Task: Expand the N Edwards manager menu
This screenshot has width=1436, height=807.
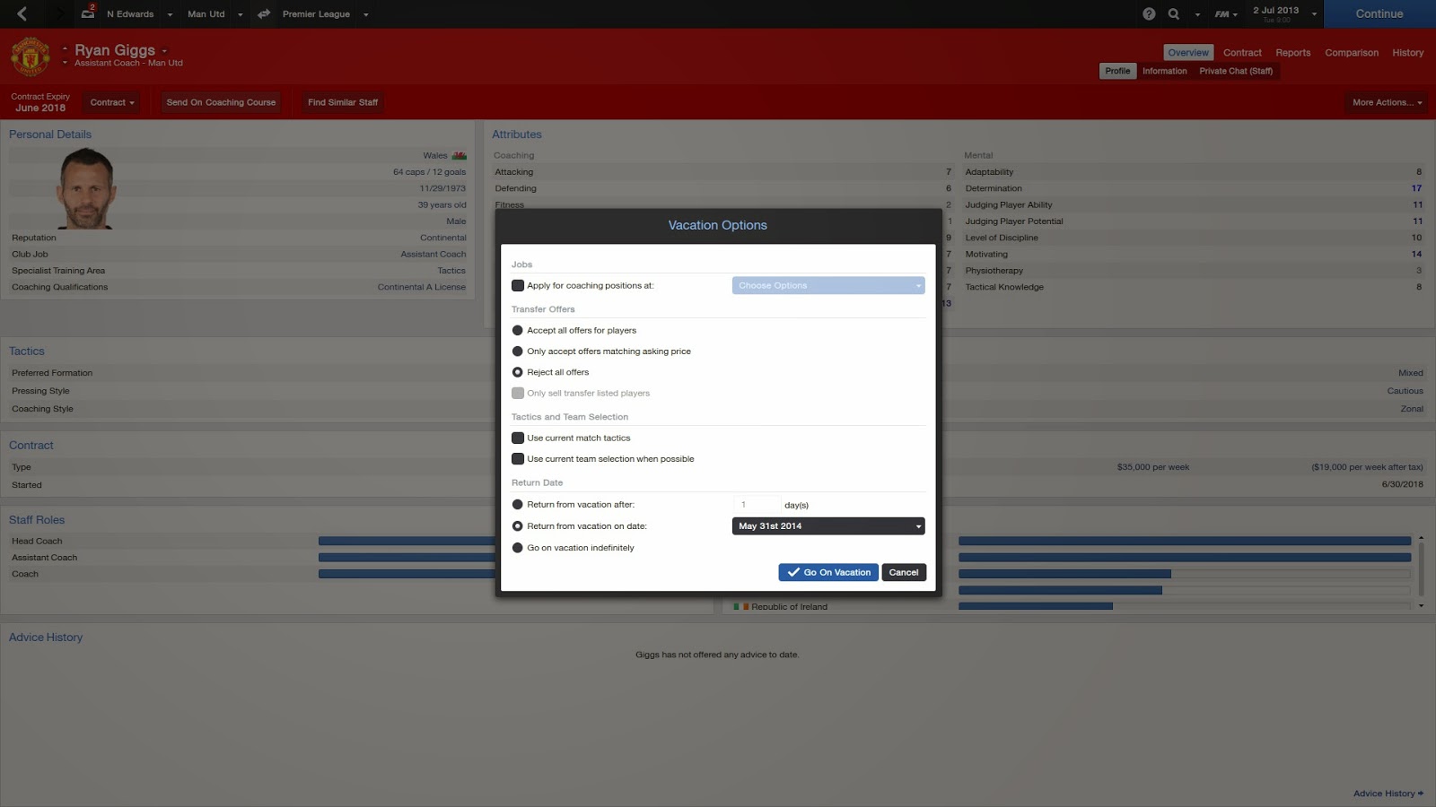Action: pos(170,15)
